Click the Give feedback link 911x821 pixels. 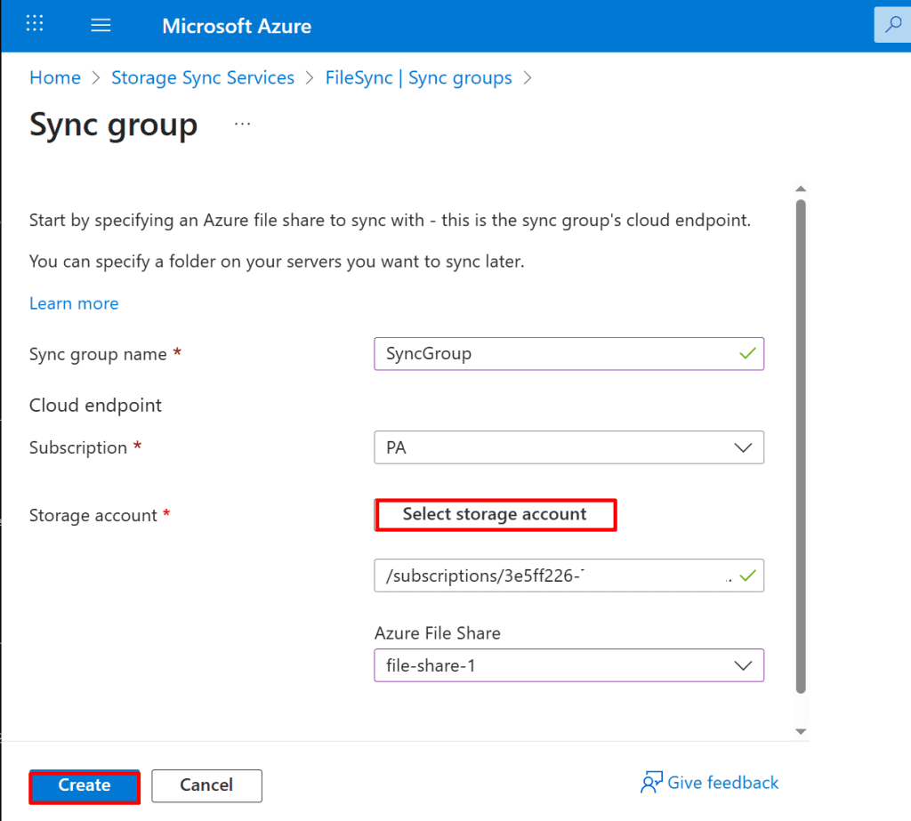722,783
